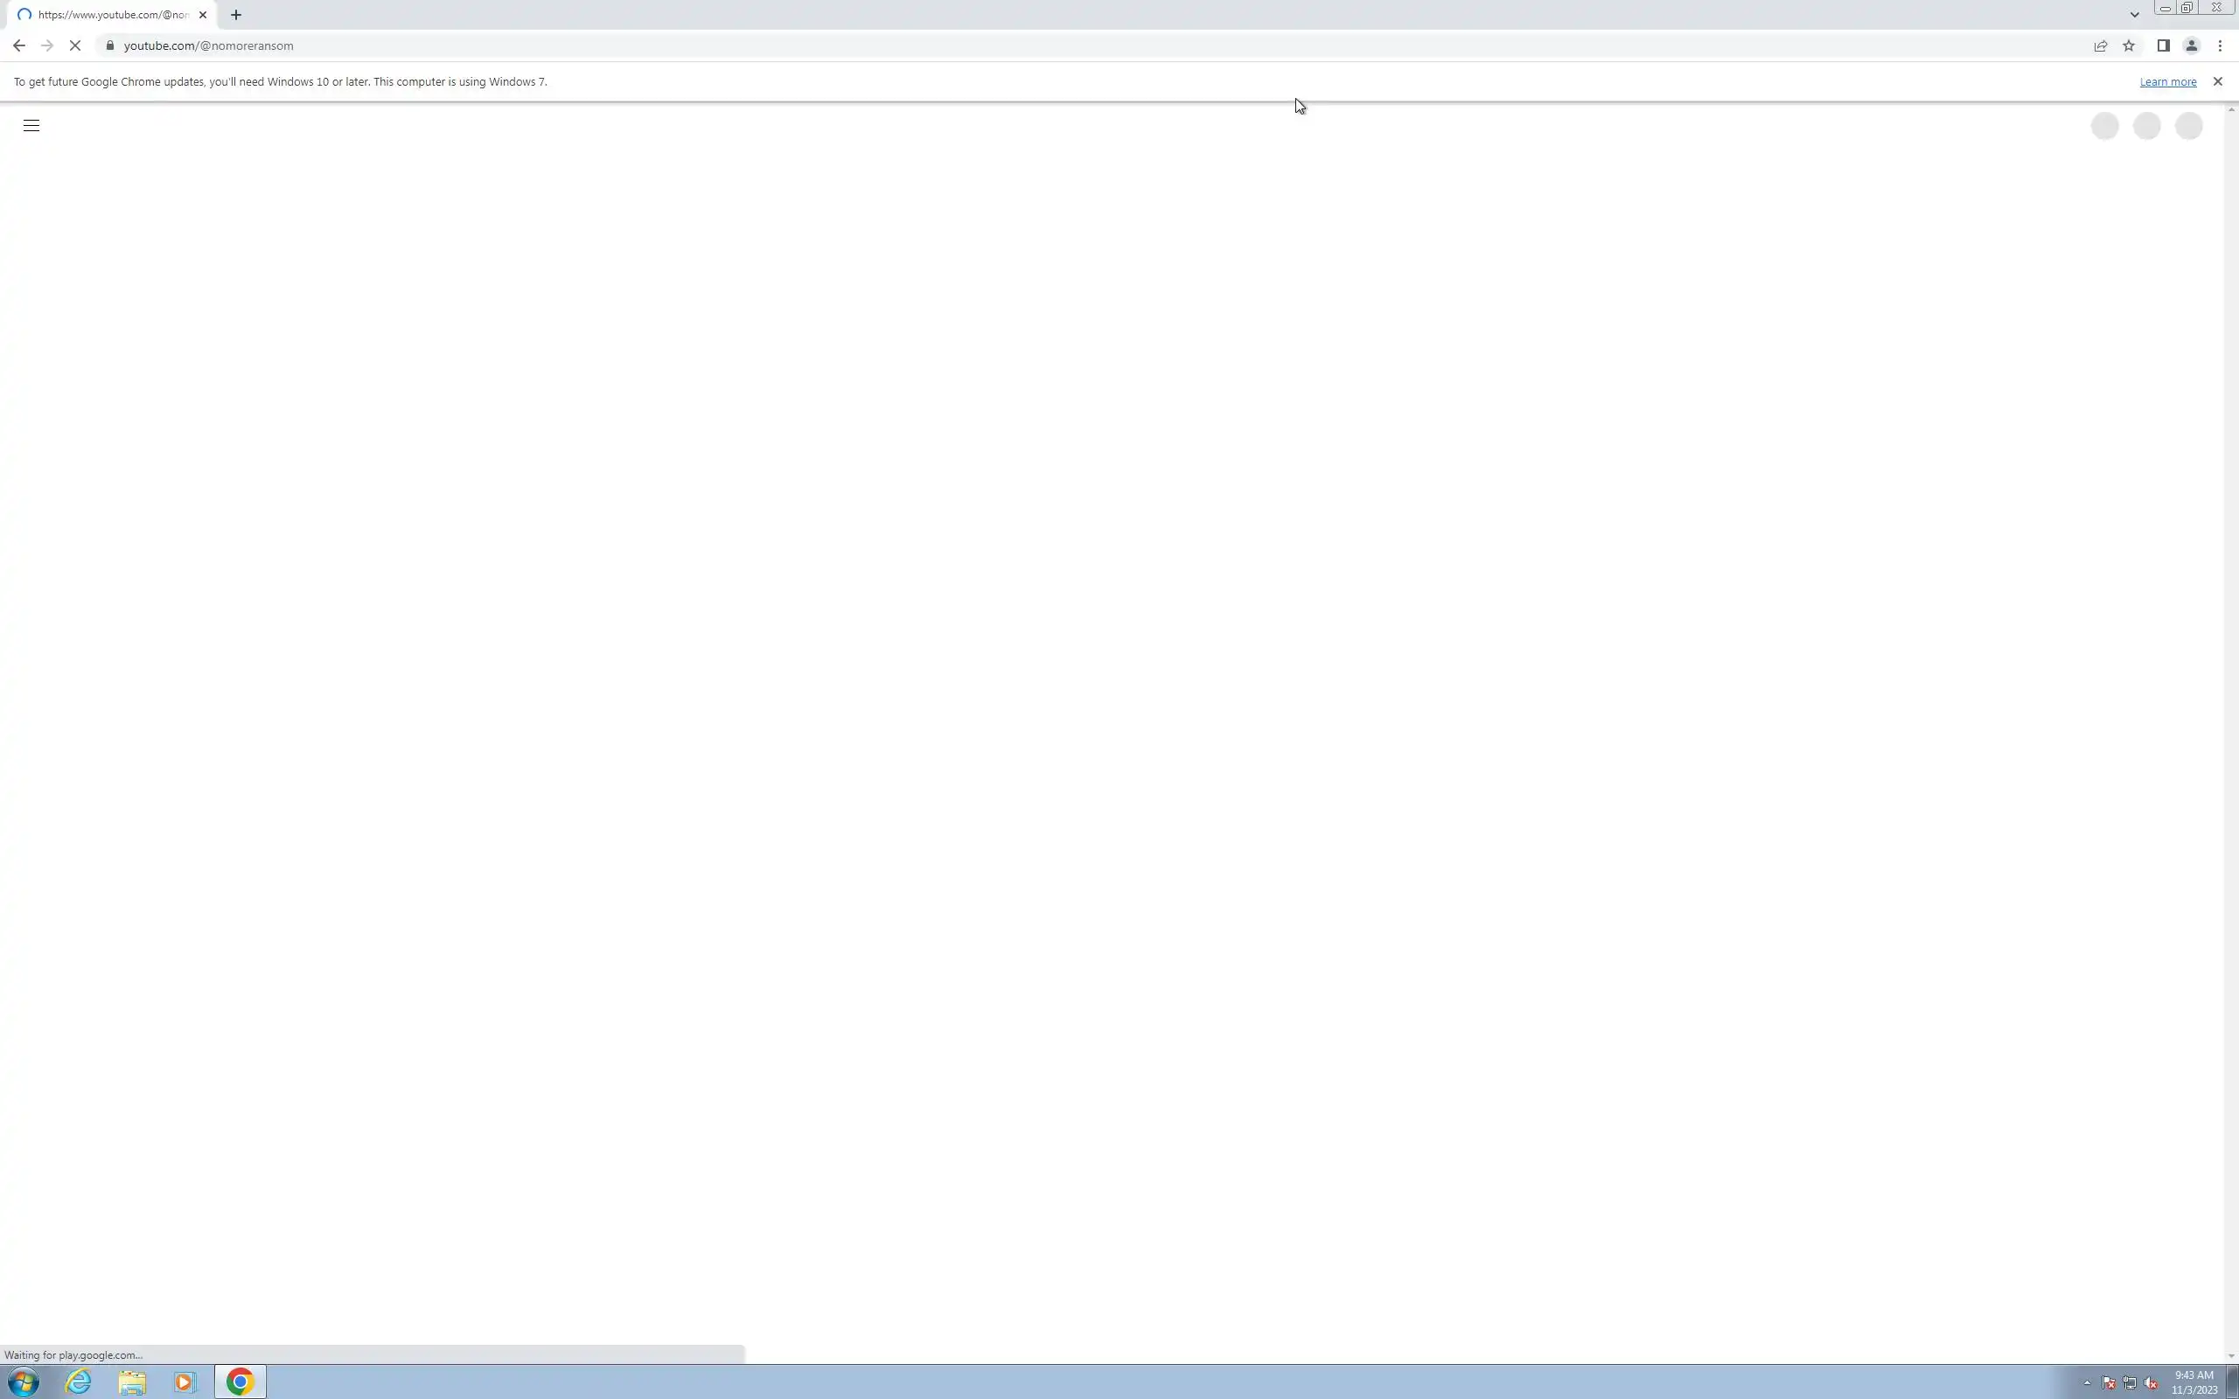Bookmark this page with star icon
The height and width of the screenshot is (1399, 2239).
click(2129, 45)
